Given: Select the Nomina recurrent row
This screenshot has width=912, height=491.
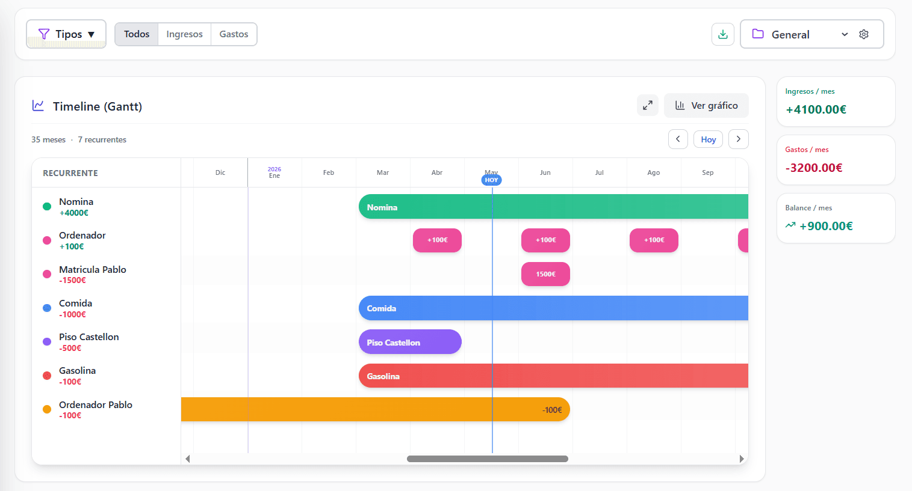Looking at the screenshot, I should click(x=106, y=207).
